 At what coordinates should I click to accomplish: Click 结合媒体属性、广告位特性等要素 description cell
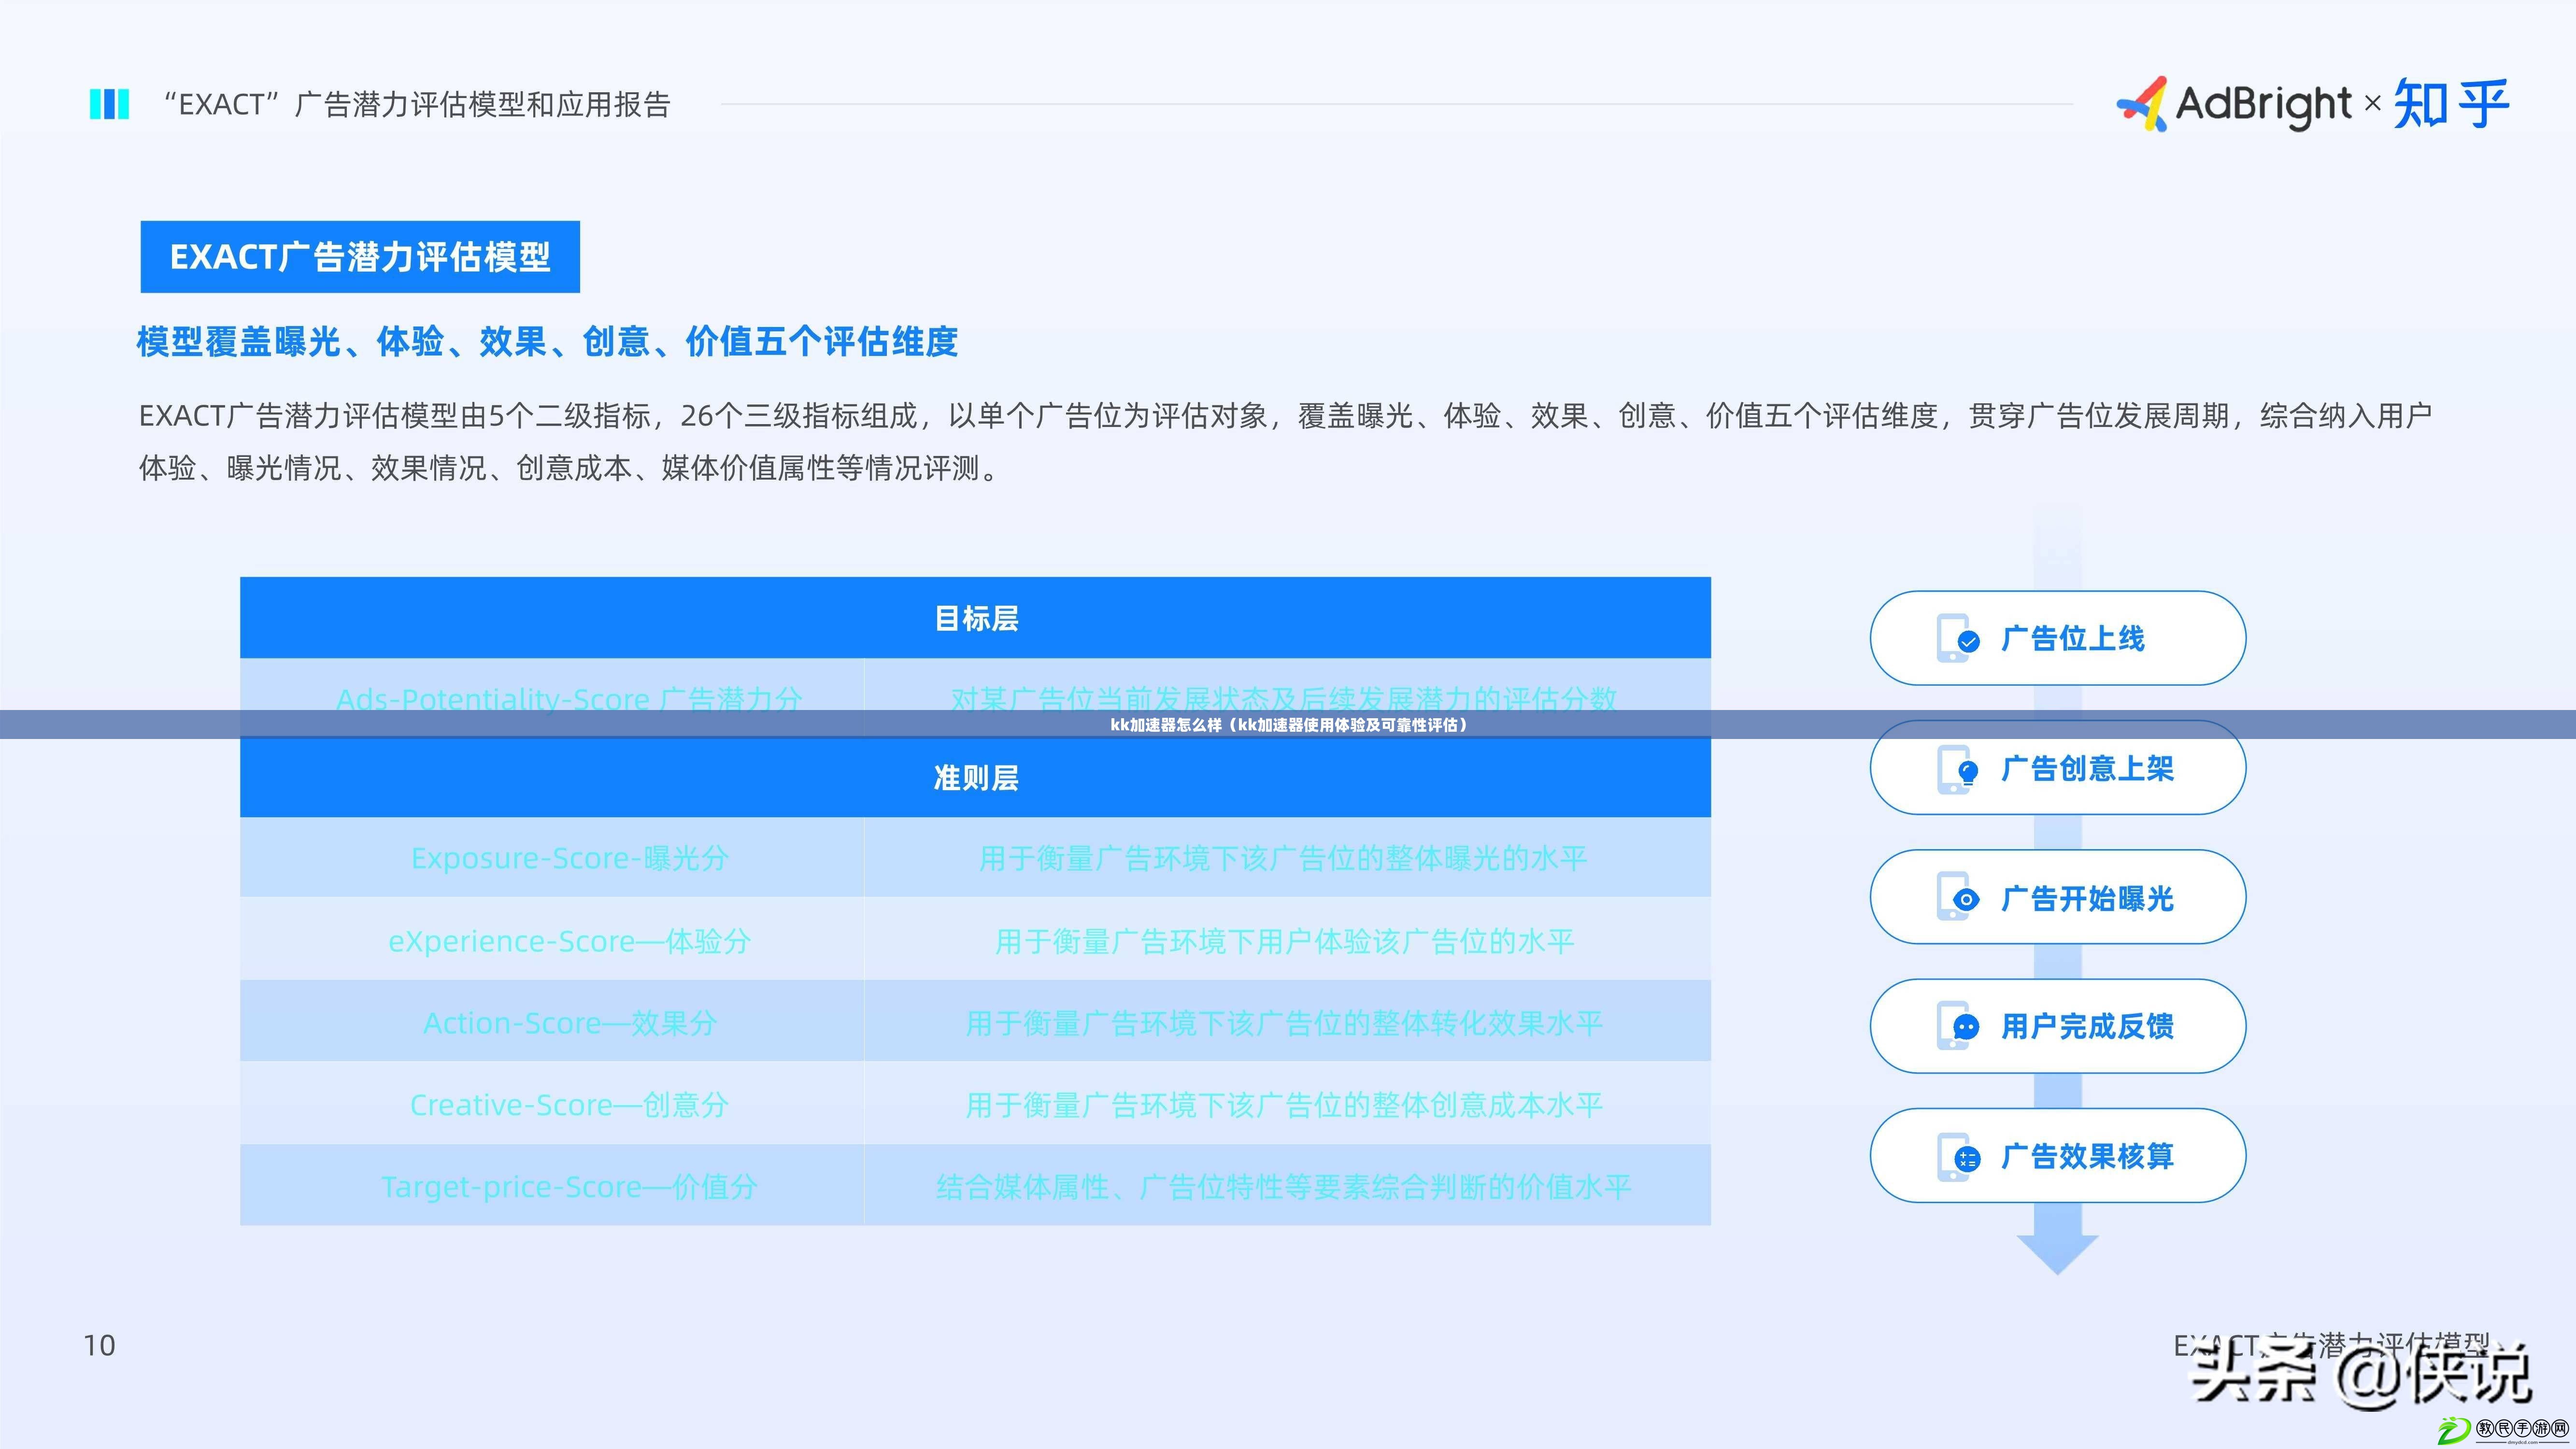[1288, 1186]
